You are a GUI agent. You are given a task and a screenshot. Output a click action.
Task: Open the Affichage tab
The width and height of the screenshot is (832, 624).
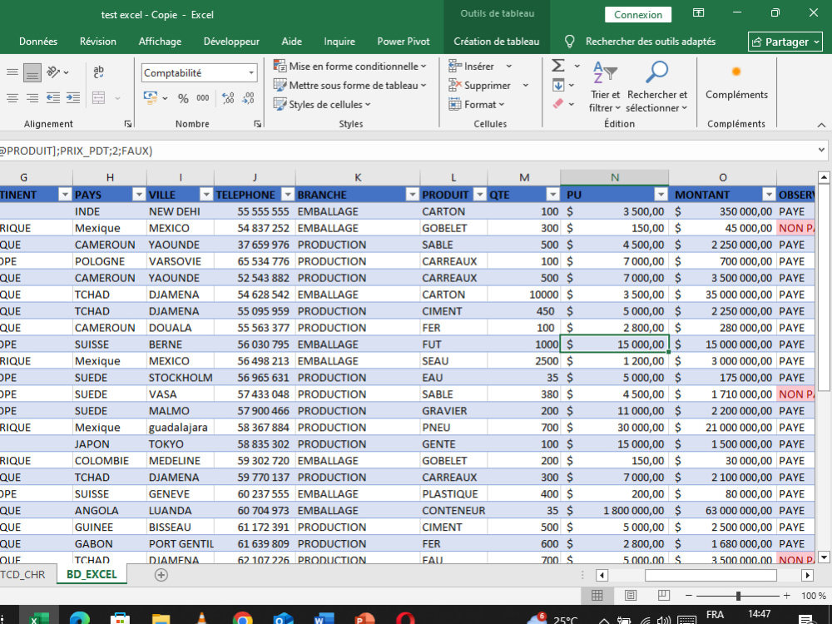pyautogui.click(x=160, y=42)
